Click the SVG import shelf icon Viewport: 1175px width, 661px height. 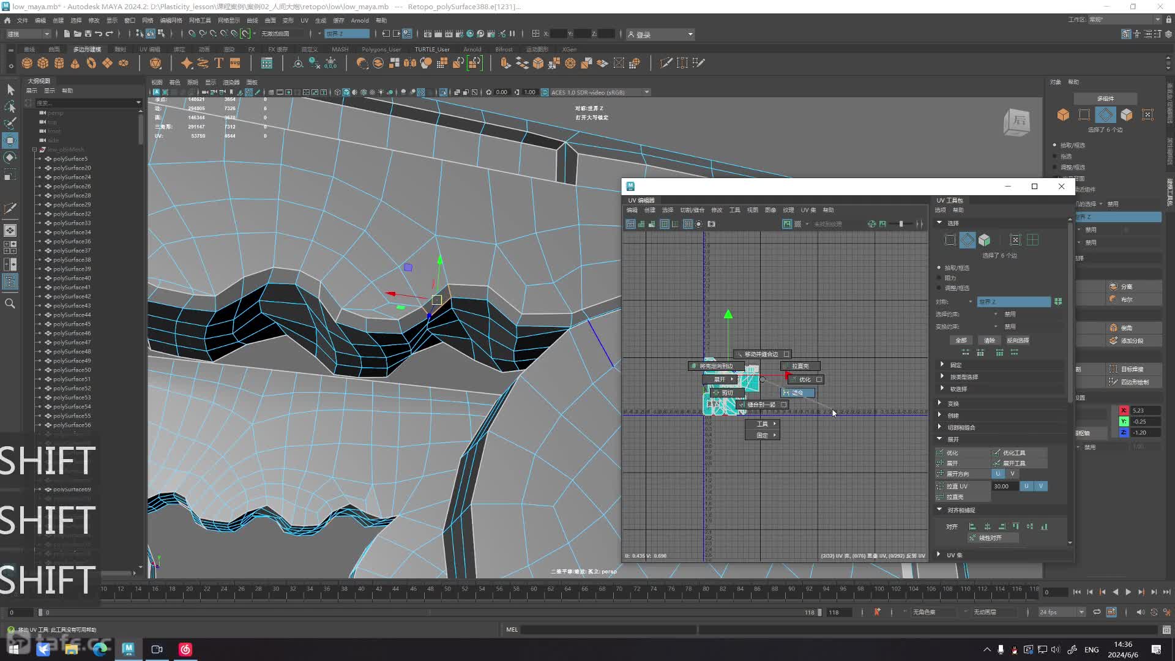coord(235,63)
